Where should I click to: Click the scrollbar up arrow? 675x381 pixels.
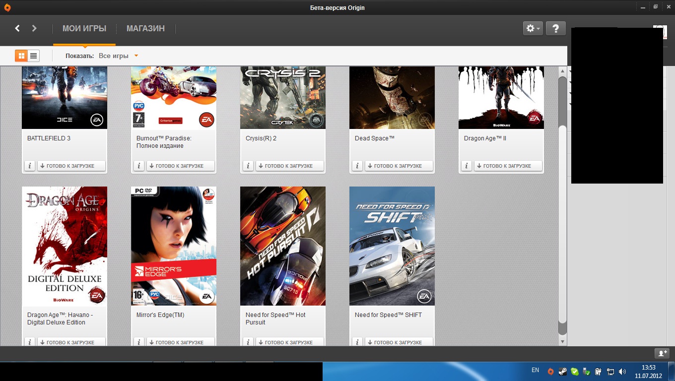(x=562, y=71)
